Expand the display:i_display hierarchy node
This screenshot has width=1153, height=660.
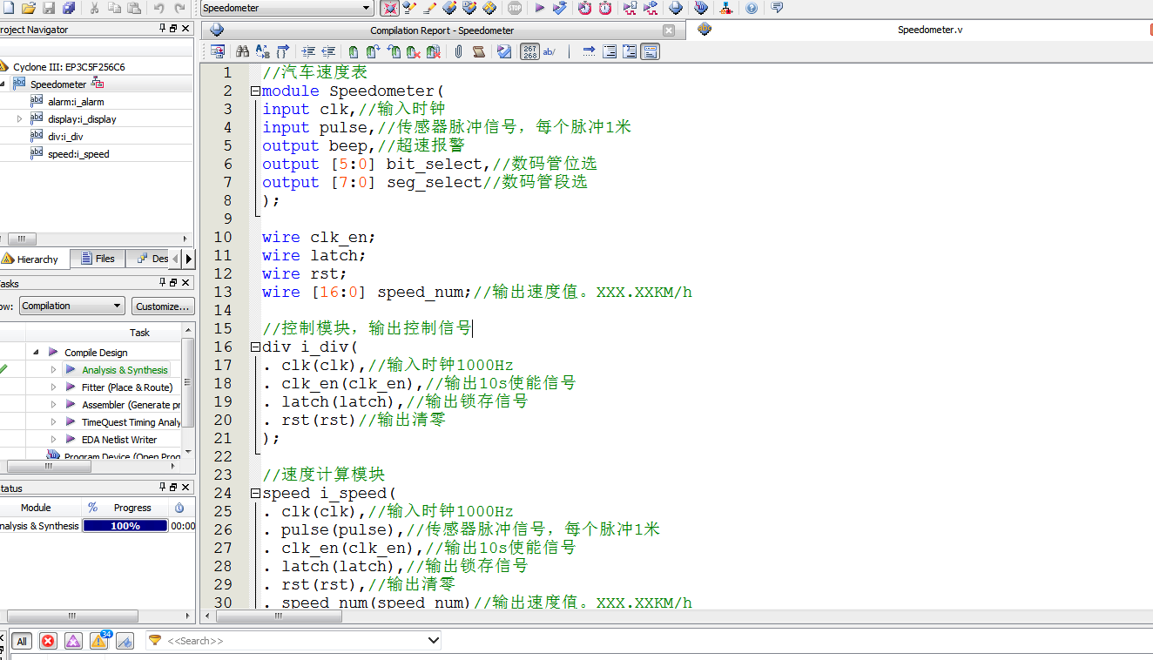[19, 119]
